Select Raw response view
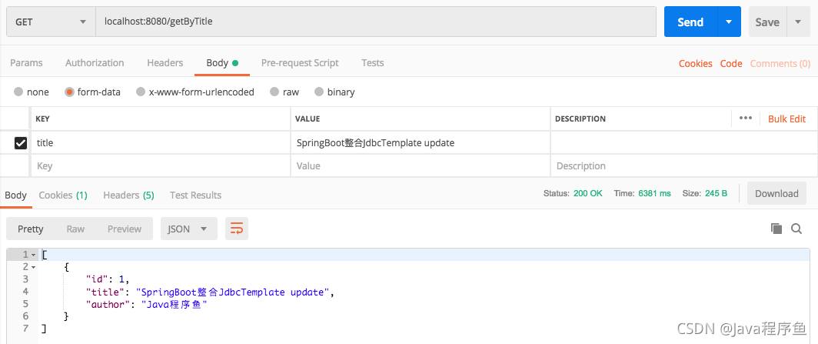The height and width of the screenshot is (344, 818). point(75,229)
